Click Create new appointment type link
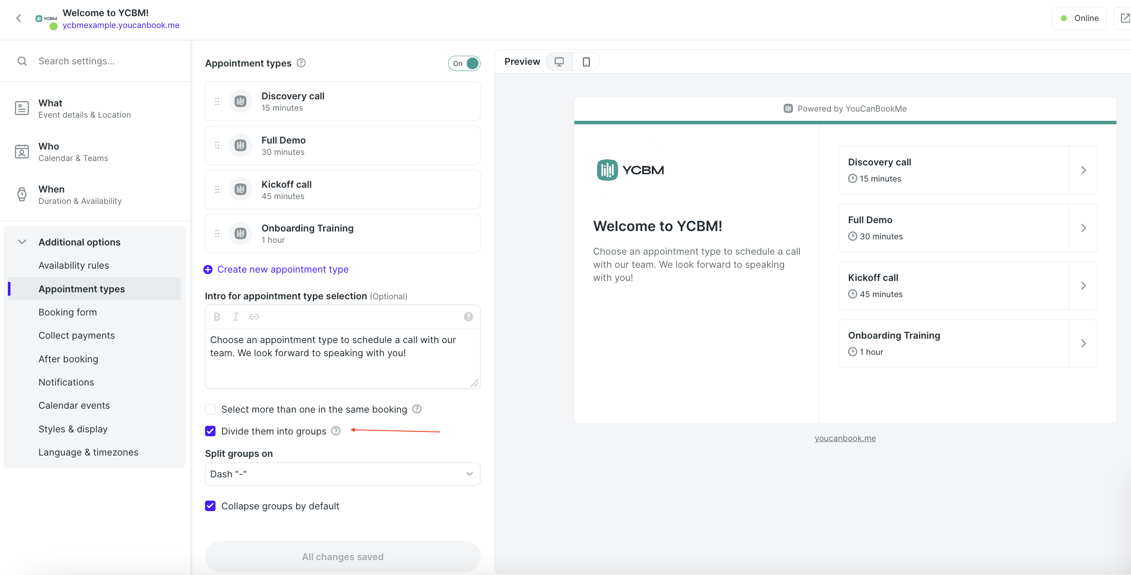This screenshot has height=575, width=1131. pyautogui.click(x=283, y=269)
